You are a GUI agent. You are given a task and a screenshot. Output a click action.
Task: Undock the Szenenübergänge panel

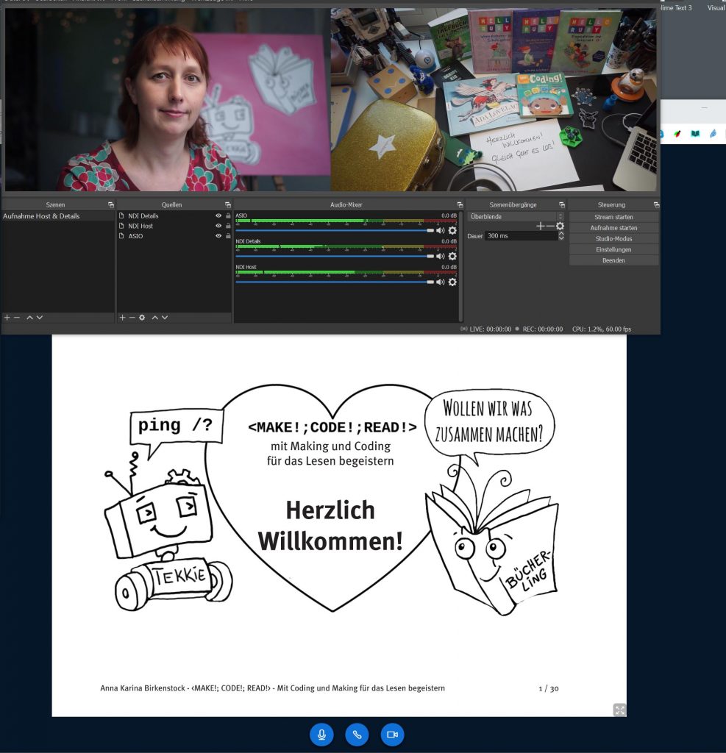tap(562, 205)
